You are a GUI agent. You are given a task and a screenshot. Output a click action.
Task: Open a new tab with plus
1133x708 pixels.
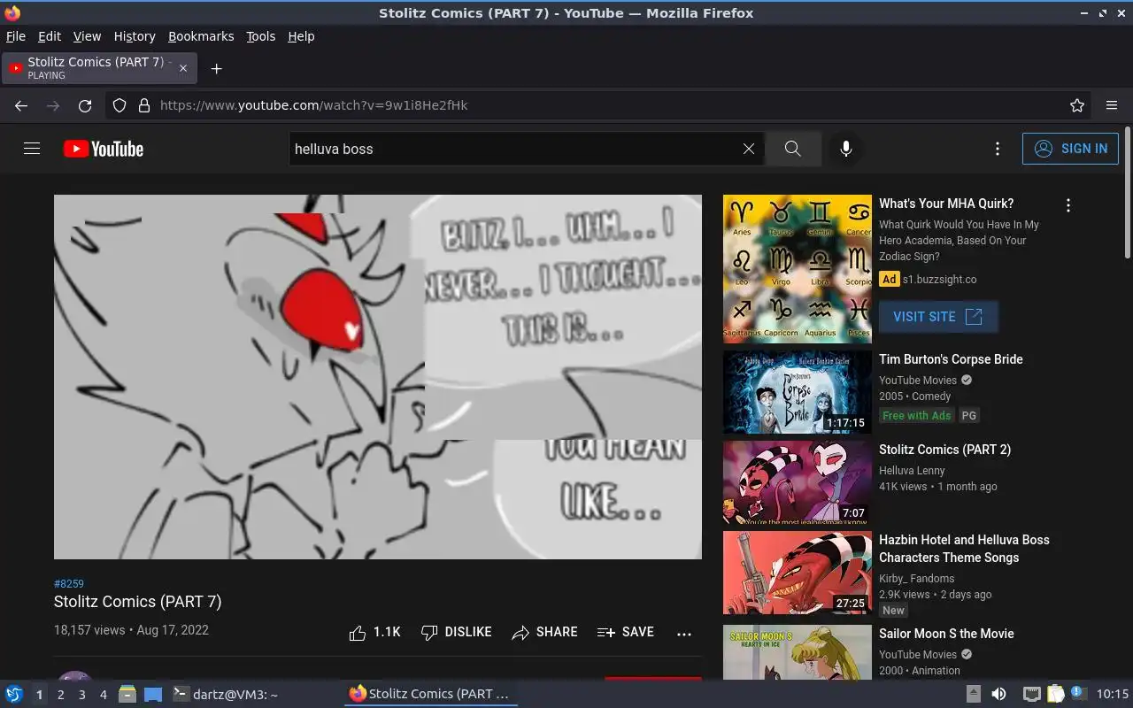tap(216, 68)
